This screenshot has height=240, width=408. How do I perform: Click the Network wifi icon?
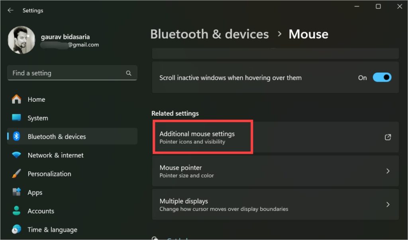pyautogui.click(x=16, y=155)
